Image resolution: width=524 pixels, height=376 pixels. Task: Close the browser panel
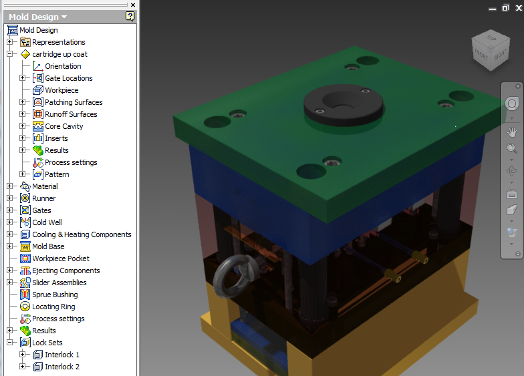point(133,5)
